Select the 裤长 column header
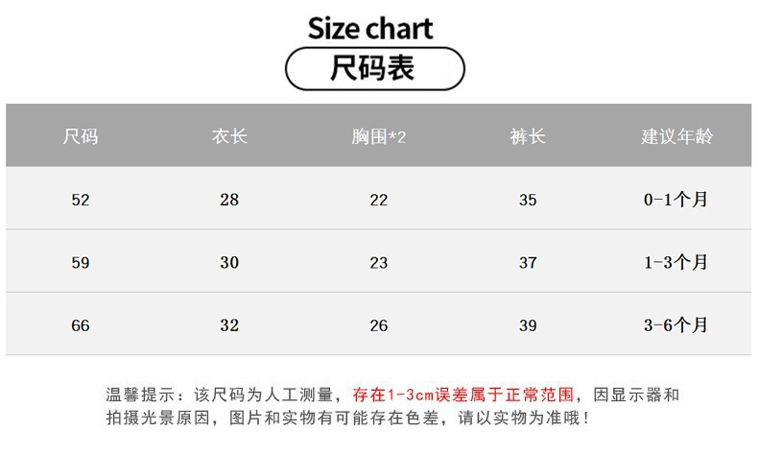Screen dimensions: 758x455 (x=528, y=136)
